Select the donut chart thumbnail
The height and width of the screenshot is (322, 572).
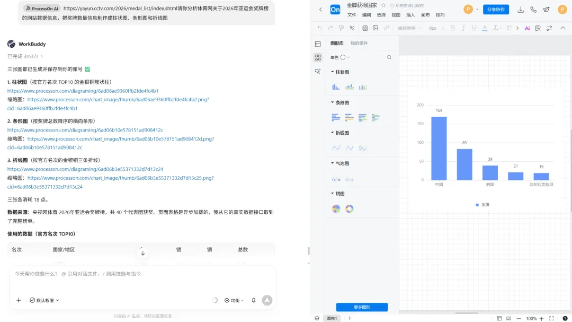click(x=350, y=208)
